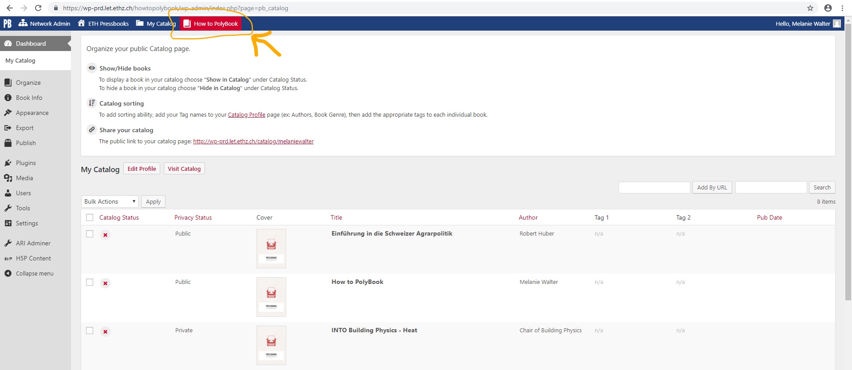Screen dimensions: 852x370
Task: Sort by Pub Date column header
Action: (x=769, y=217)
